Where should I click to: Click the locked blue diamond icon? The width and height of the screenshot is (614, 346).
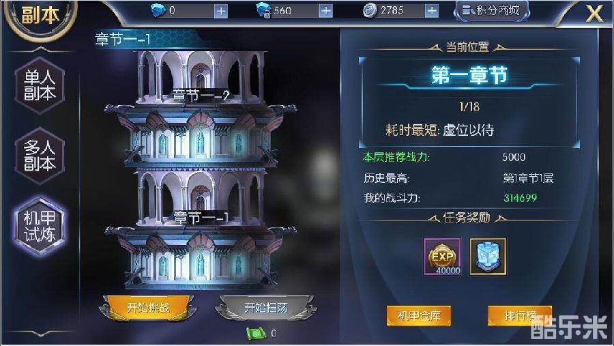click(x=263, y=10)
